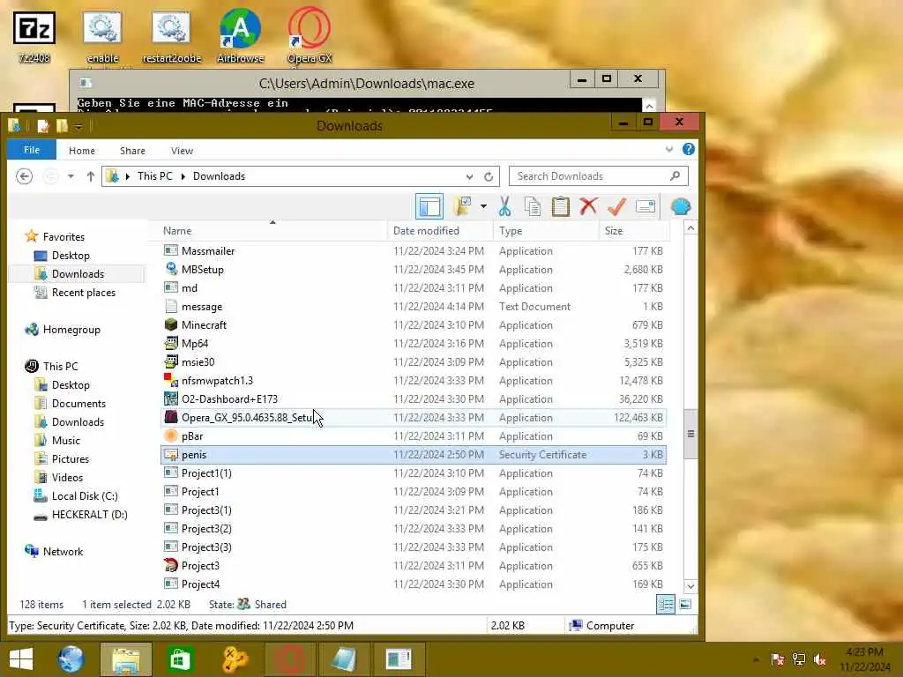The width and height of the screenshot is (903, 677).
Task: Select This PC in the navigation pane
Action: (x=60, y=366)
